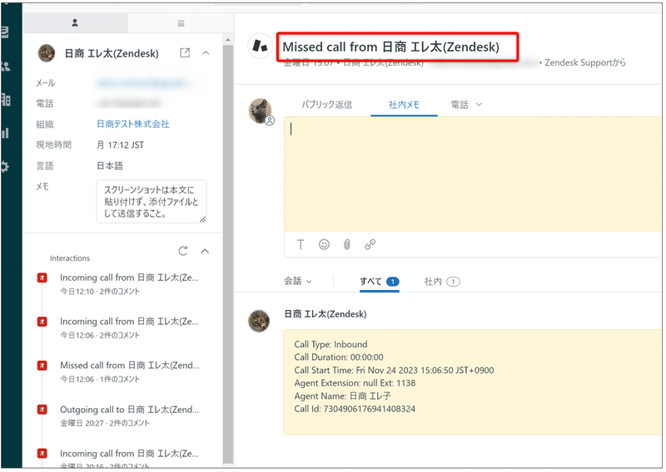Click the sidebar scrollbar up arrow

point(228,40)
